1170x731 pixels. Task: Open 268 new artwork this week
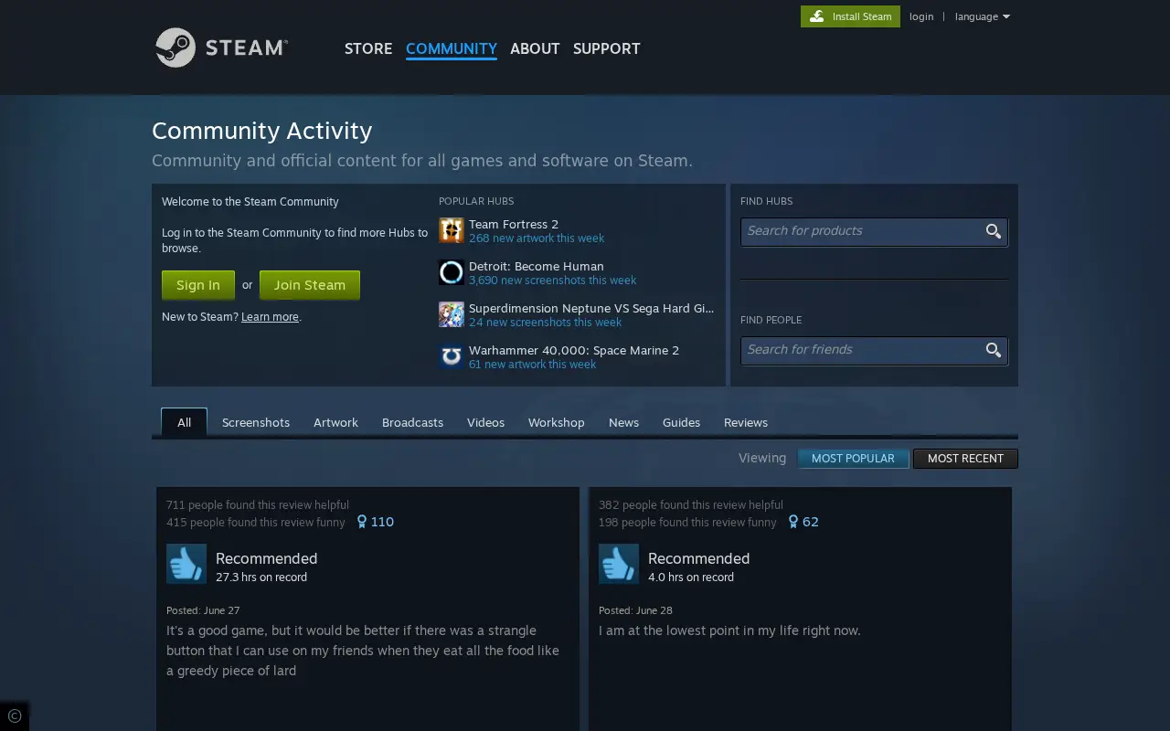point(537,238)
